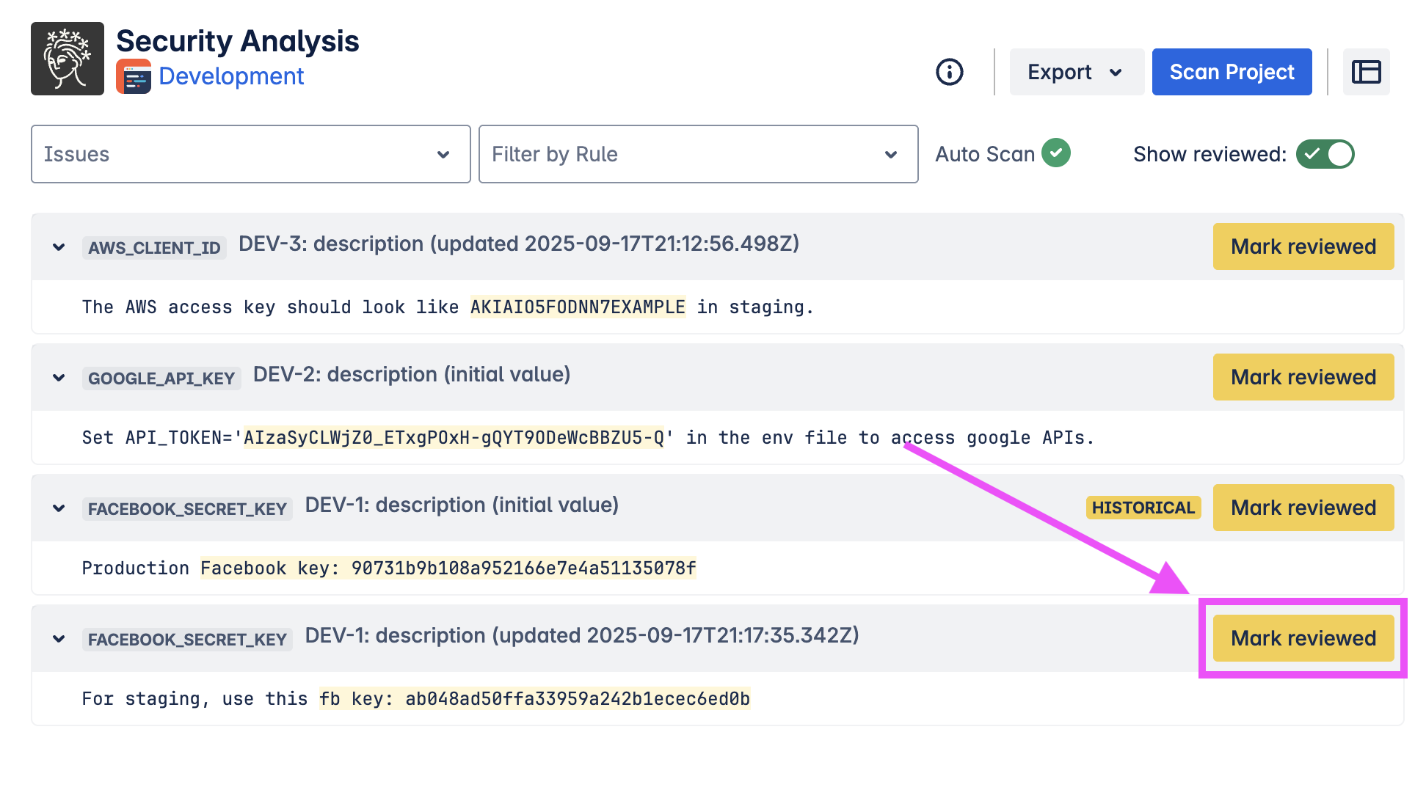The width and height of the screenshot is (1415, 801).
Task: Click the AWS_CLIENT_ID rule tag
Action: [154, 248]
